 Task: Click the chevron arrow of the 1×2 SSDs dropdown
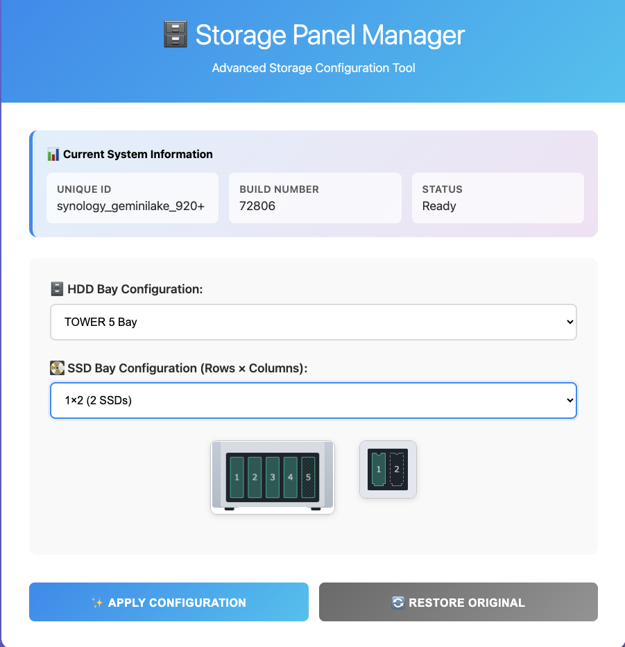570,400
